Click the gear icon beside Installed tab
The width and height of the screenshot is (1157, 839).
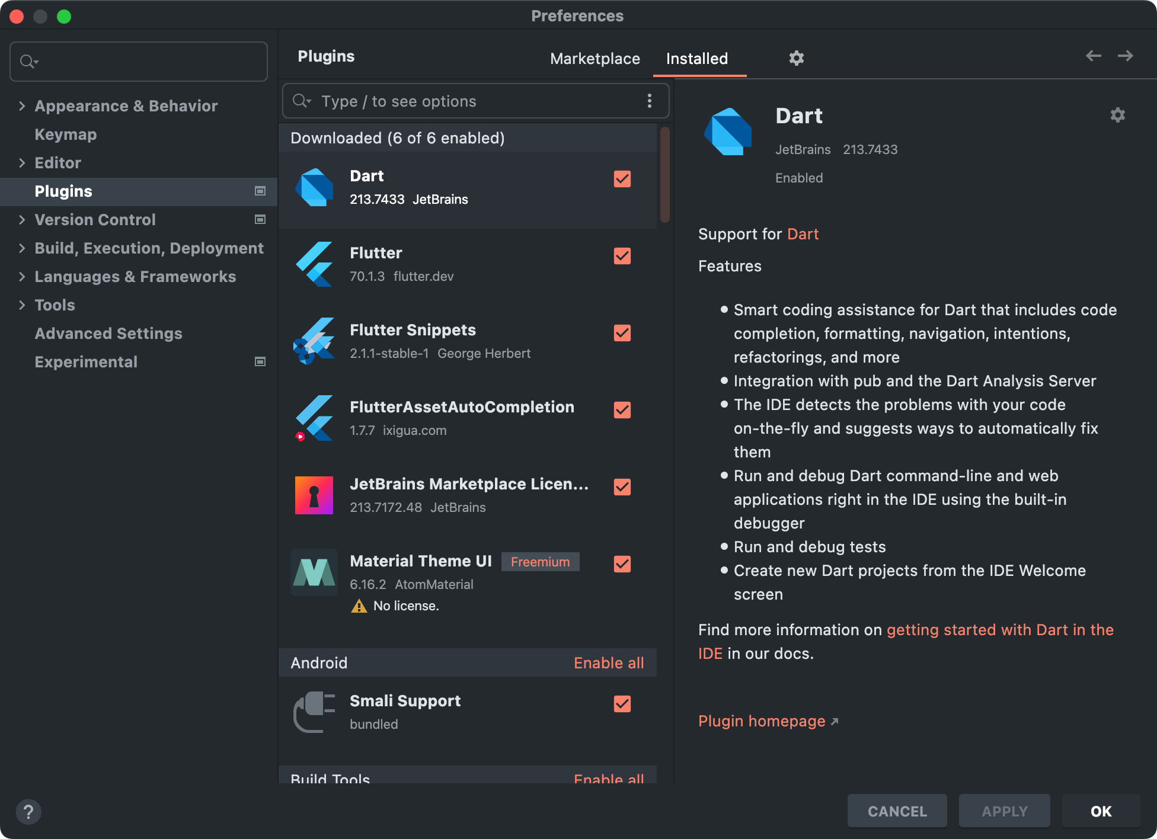click(796, 58)
